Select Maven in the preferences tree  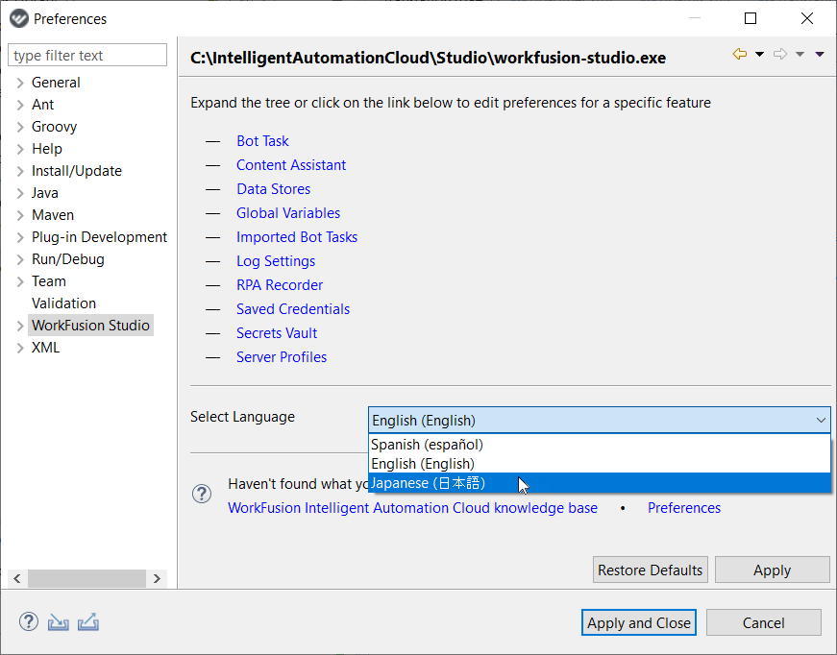coord(52,215)
